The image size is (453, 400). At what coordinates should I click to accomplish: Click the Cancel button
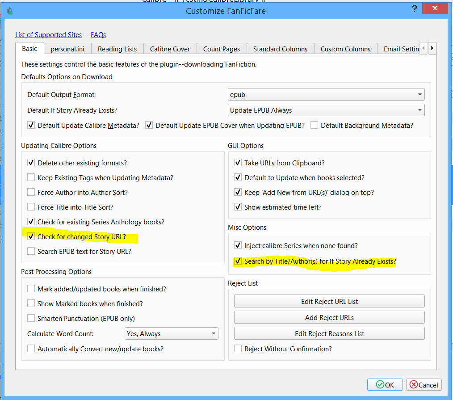424,385
